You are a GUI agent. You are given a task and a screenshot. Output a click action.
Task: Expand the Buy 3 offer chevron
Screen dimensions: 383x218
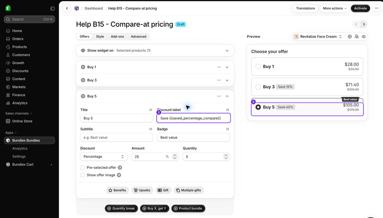227,80
